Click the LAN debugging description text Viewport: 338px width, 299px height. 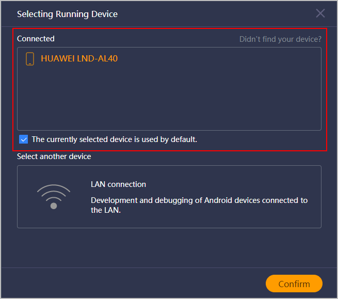(199, 205)
